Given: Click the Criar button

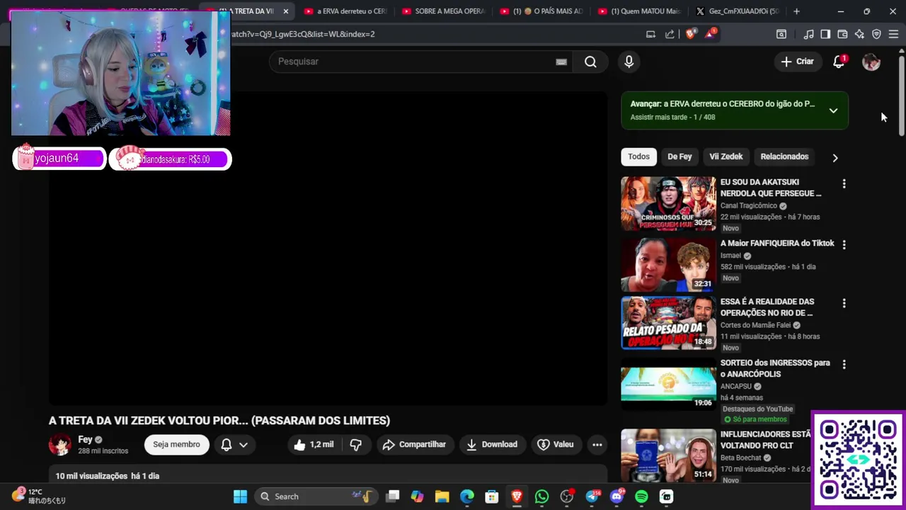Looking at the screenshot, I should 797,62.
